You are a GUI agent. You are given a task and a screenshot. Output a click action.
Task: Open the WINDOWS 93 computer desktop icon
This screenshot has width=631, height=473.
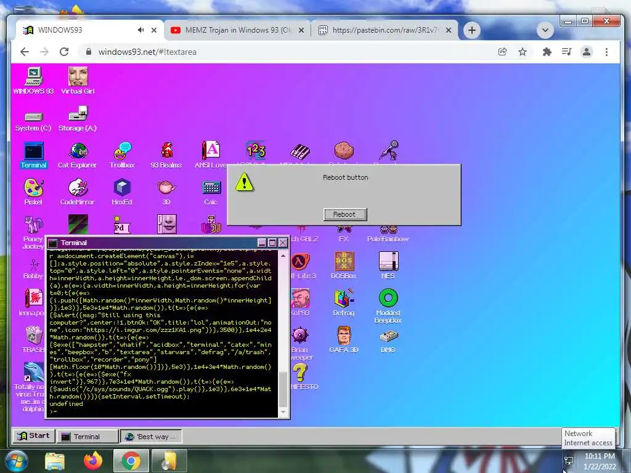tap(33, 81)
